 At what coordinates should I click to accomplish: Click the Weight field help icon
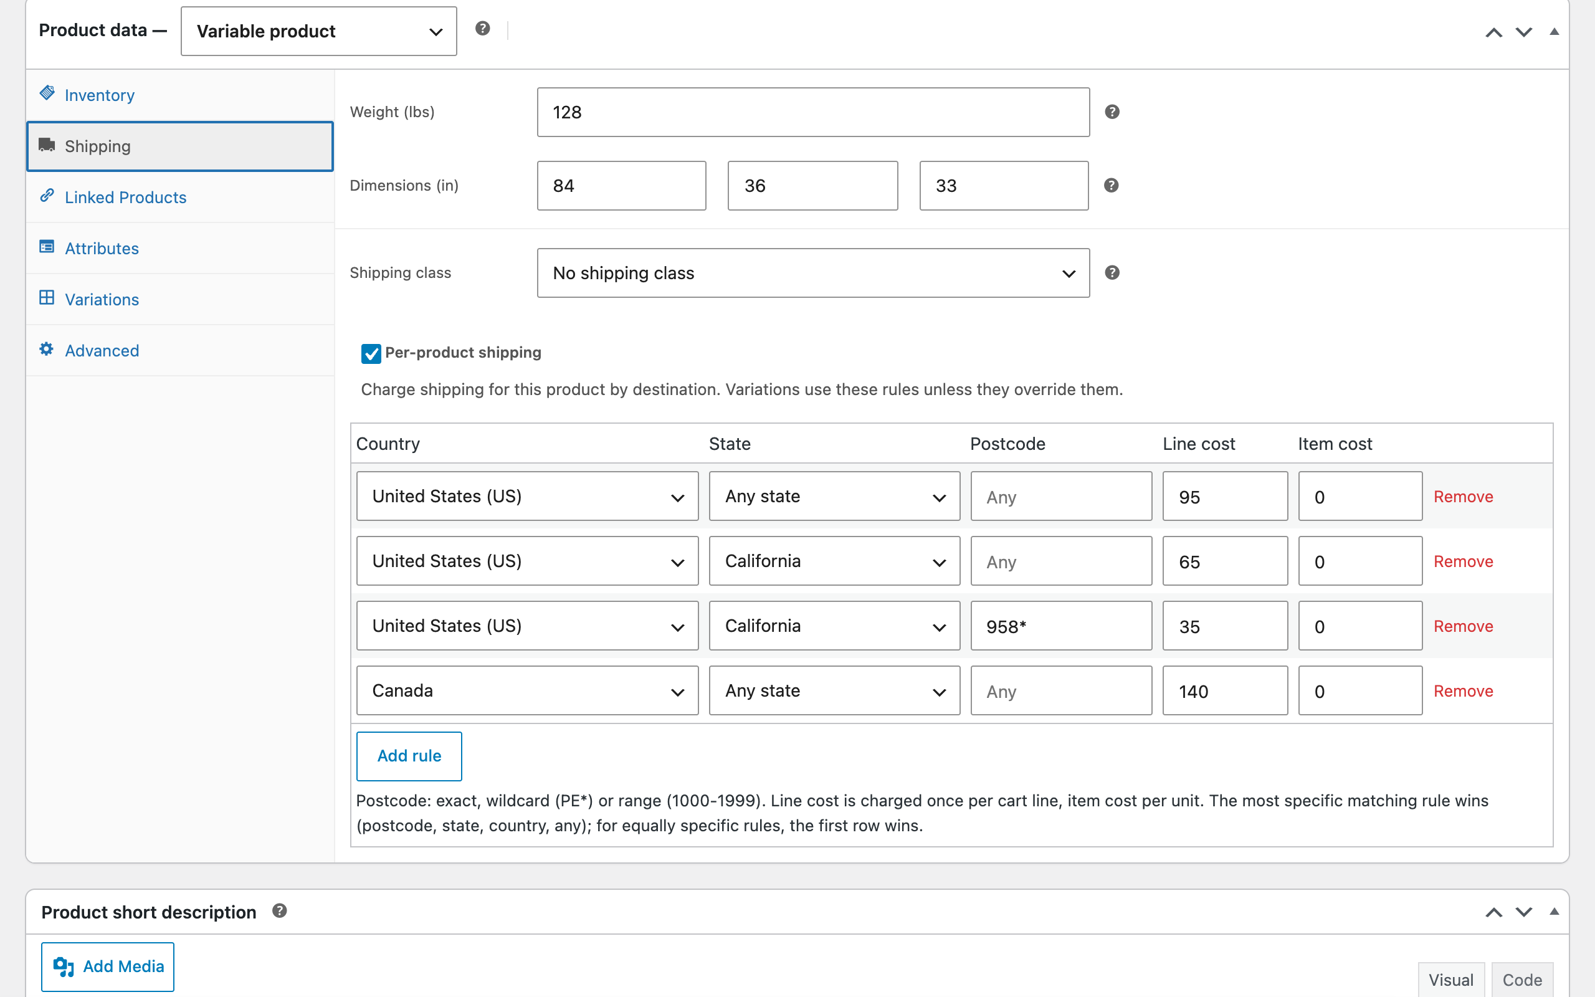pos(1112,112)
